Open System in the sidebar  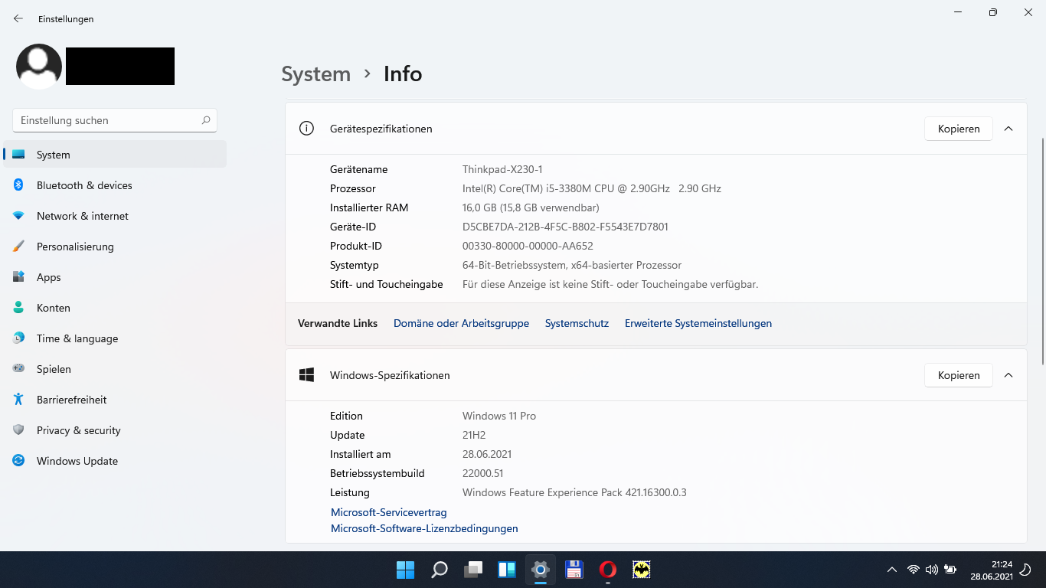[x=115, y=155]
